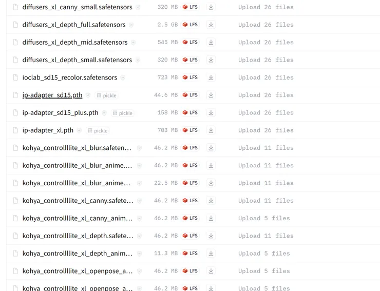
Task: Open the underlined ip-adapter_sd15.pth link
Action: click(x=52, y=95)
